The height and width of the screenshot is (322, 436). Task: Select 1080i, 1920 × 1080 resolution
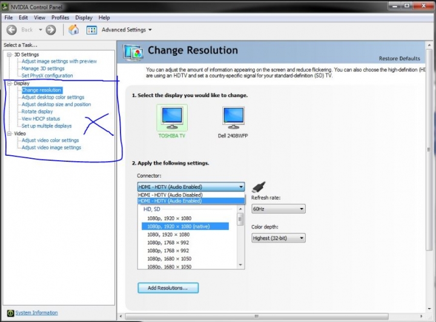coord(168,235)
